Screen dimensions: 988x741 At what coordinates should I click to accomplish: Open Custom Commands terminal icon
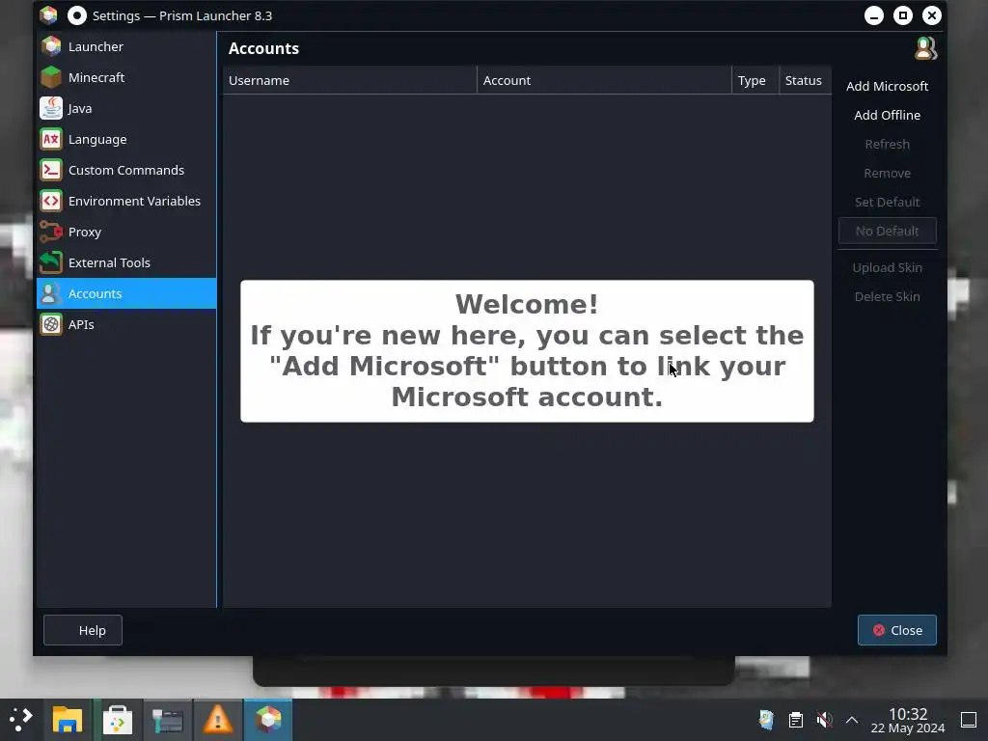coord(51,170)
